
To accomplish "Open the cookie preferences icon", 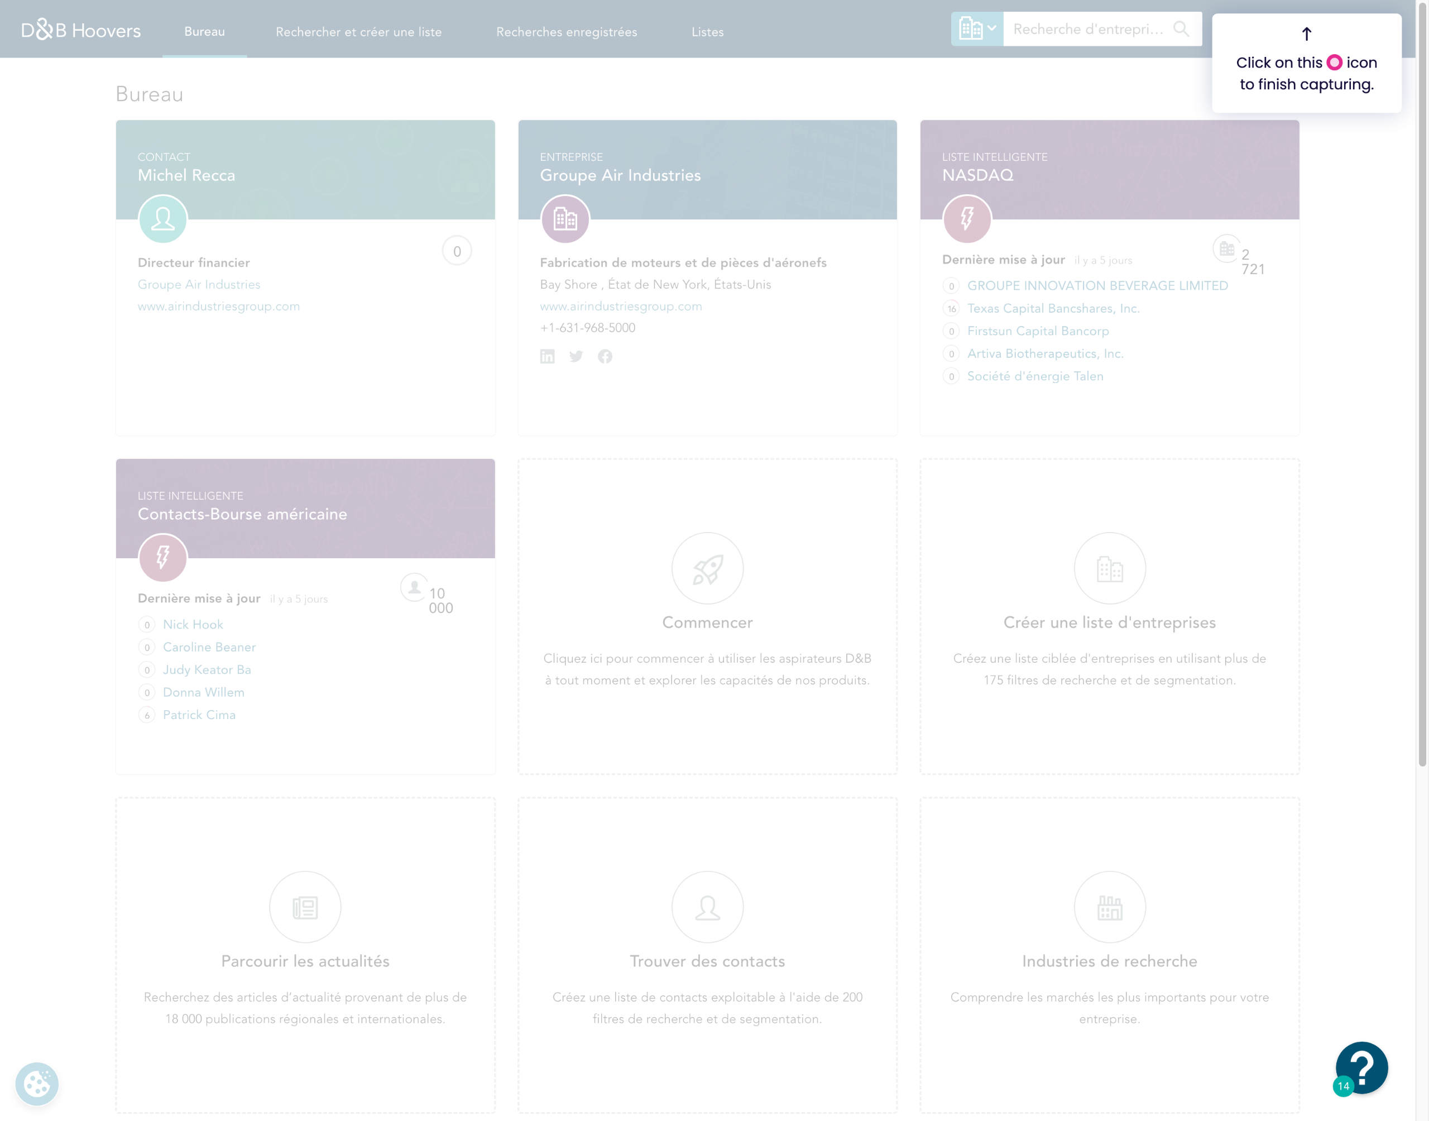I will click(x=37, y=1084).
